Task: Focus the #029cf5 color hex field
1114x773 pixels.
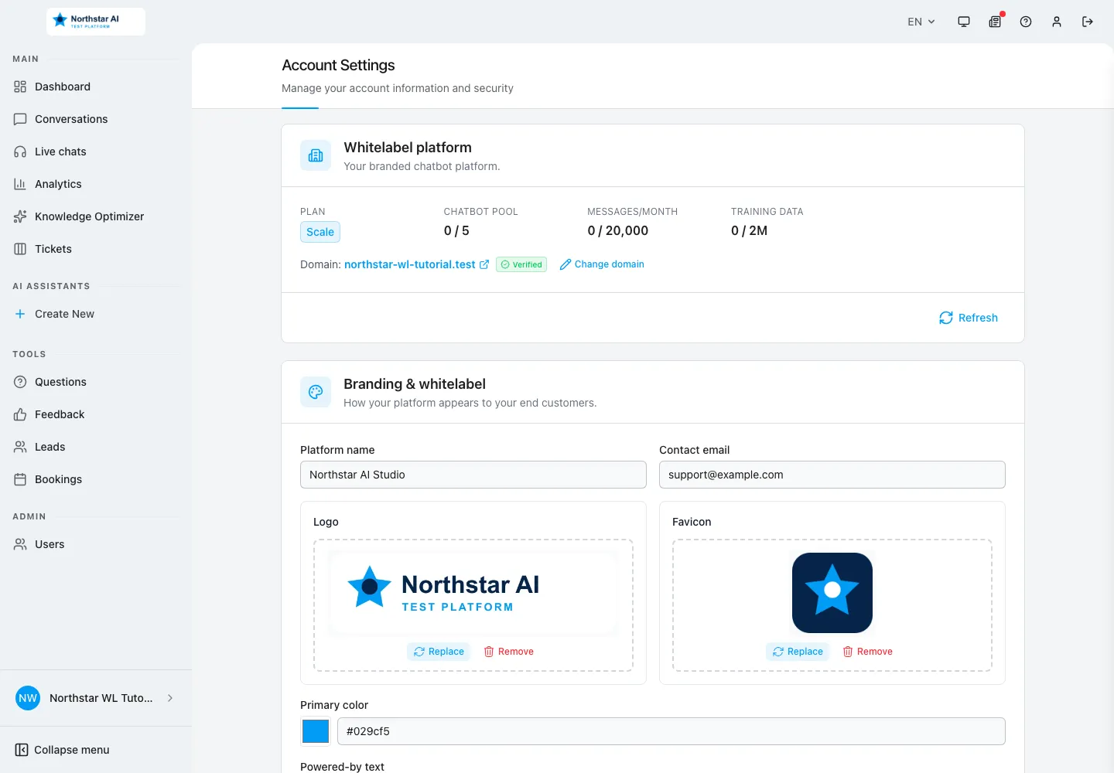Action: 671,731
